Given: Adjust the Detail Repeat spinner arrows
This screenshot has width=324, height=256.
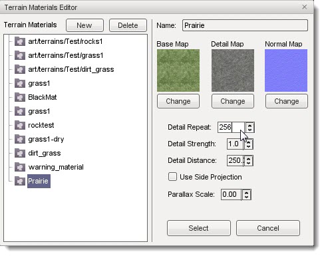Looking at the screenshot, I should (249, 128).
